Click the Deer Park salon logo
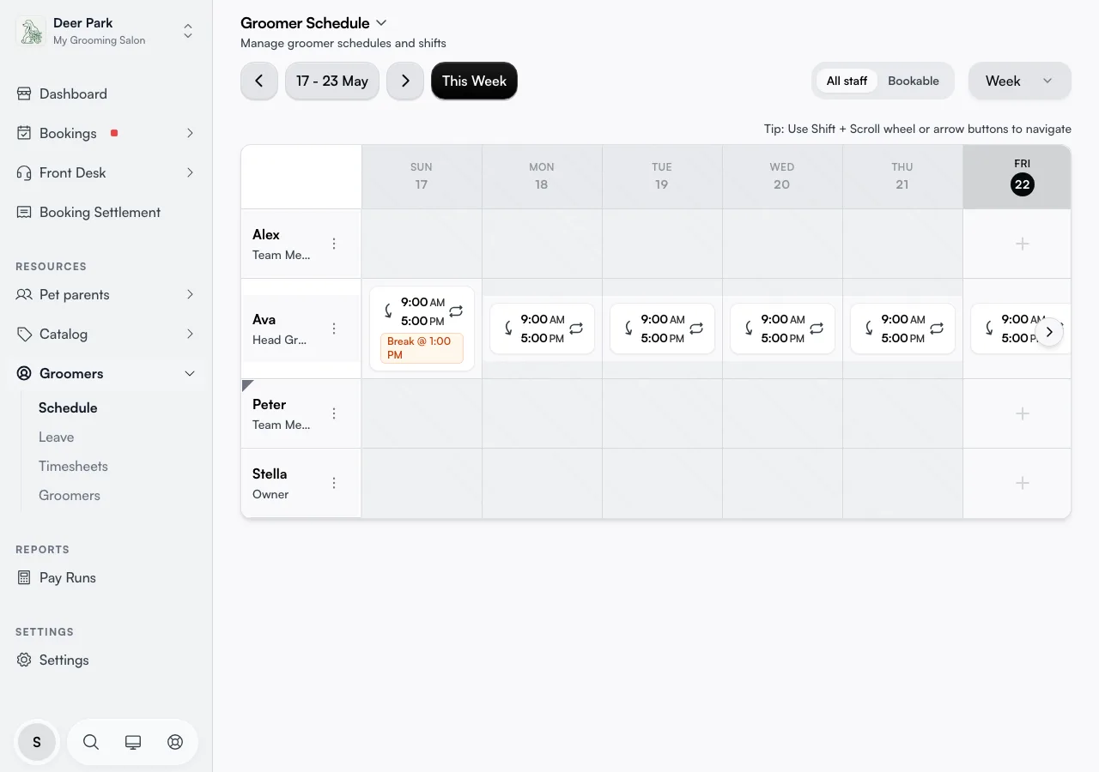This screenshot has height=772, width=1099. [32, 32]
